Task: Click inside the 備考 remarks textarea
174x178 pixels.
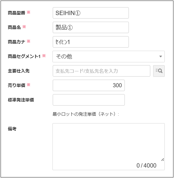Action: click(x=108, y=142)
